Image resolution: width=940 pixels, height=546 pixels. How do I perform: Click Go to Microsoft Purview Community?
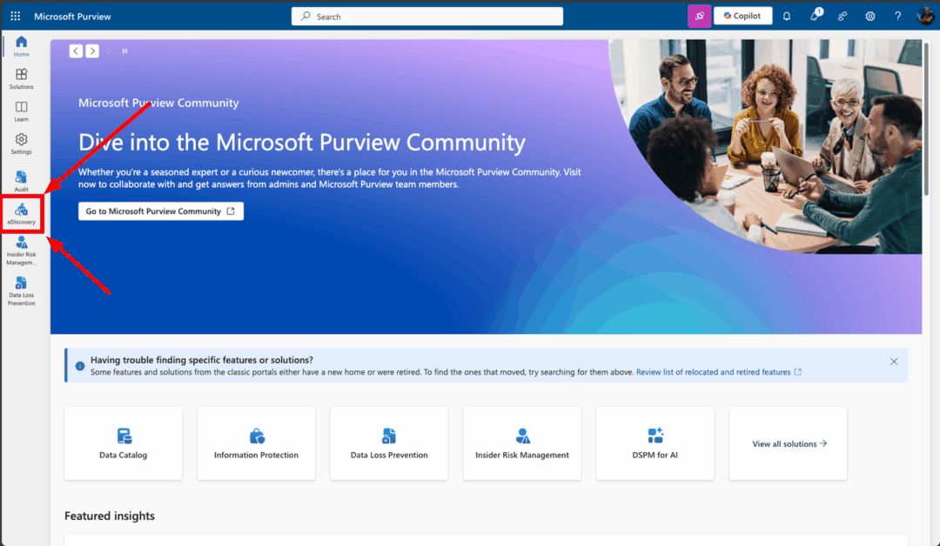(161, 211)
